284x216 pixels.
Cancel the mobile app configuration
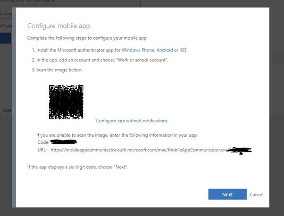click(x=257, y=195)
